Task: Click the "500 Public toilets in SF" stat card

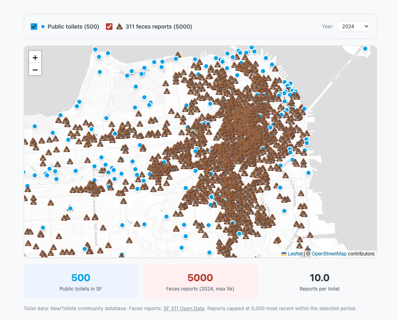Action: 81,281
